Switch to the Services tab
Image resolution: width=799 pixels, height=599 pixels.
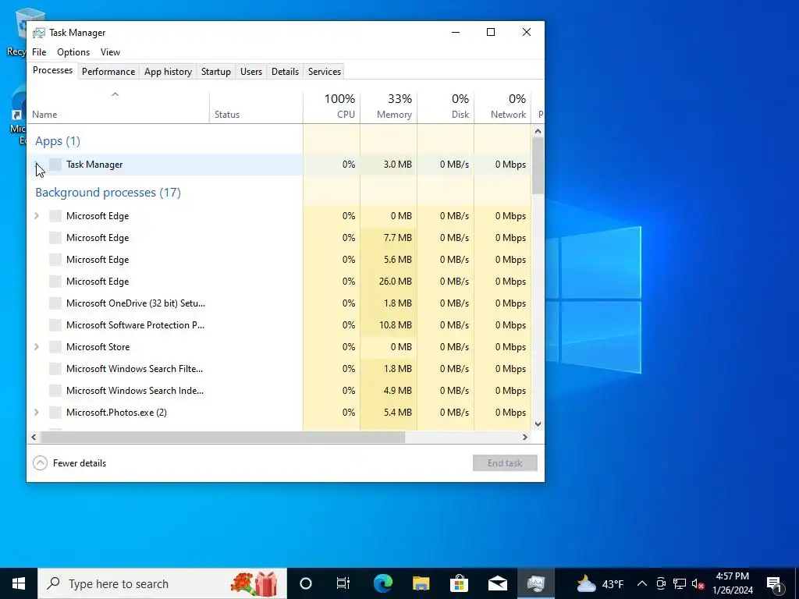click(x=325, y=72)
